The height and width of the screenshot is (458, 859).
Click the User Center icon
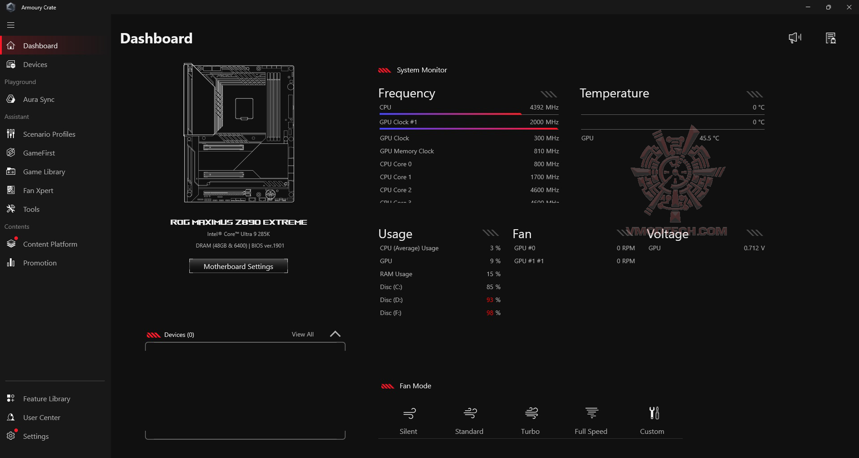click(x=11, y=417)
